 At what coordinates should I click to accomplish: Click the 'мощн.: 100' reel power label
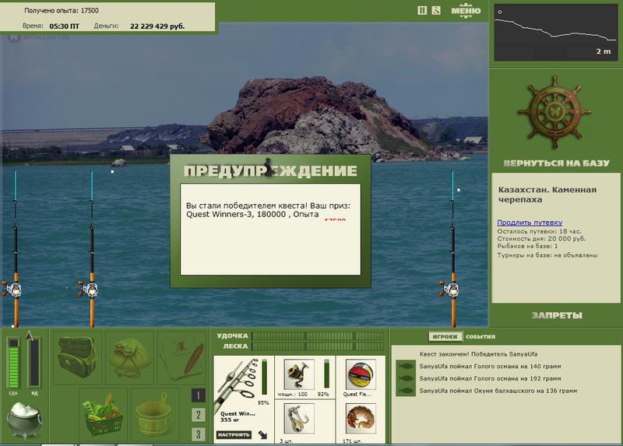(293, 395)
